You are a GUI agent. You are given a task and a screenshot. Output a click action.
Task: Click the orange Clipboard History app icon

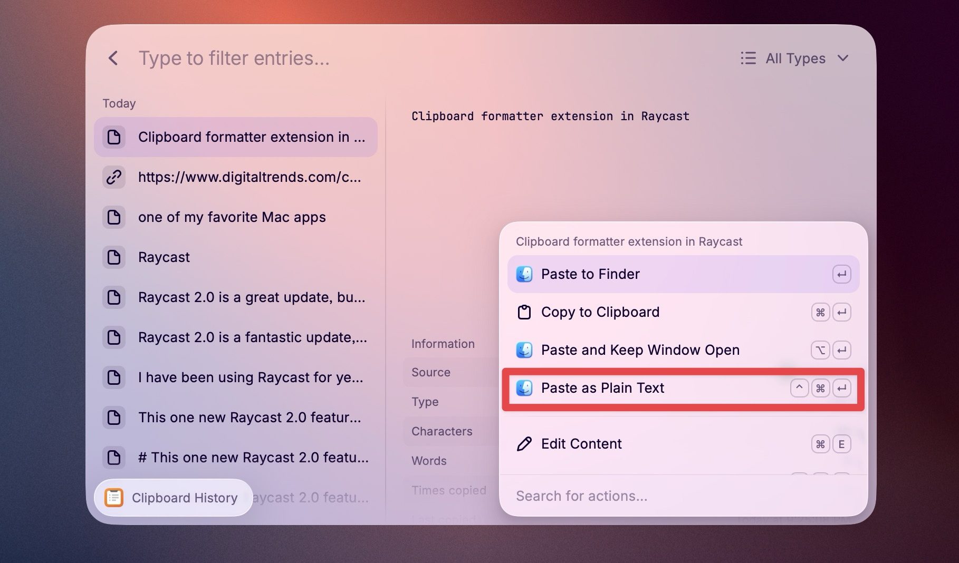pyautogui.click(x=114, y=498)
